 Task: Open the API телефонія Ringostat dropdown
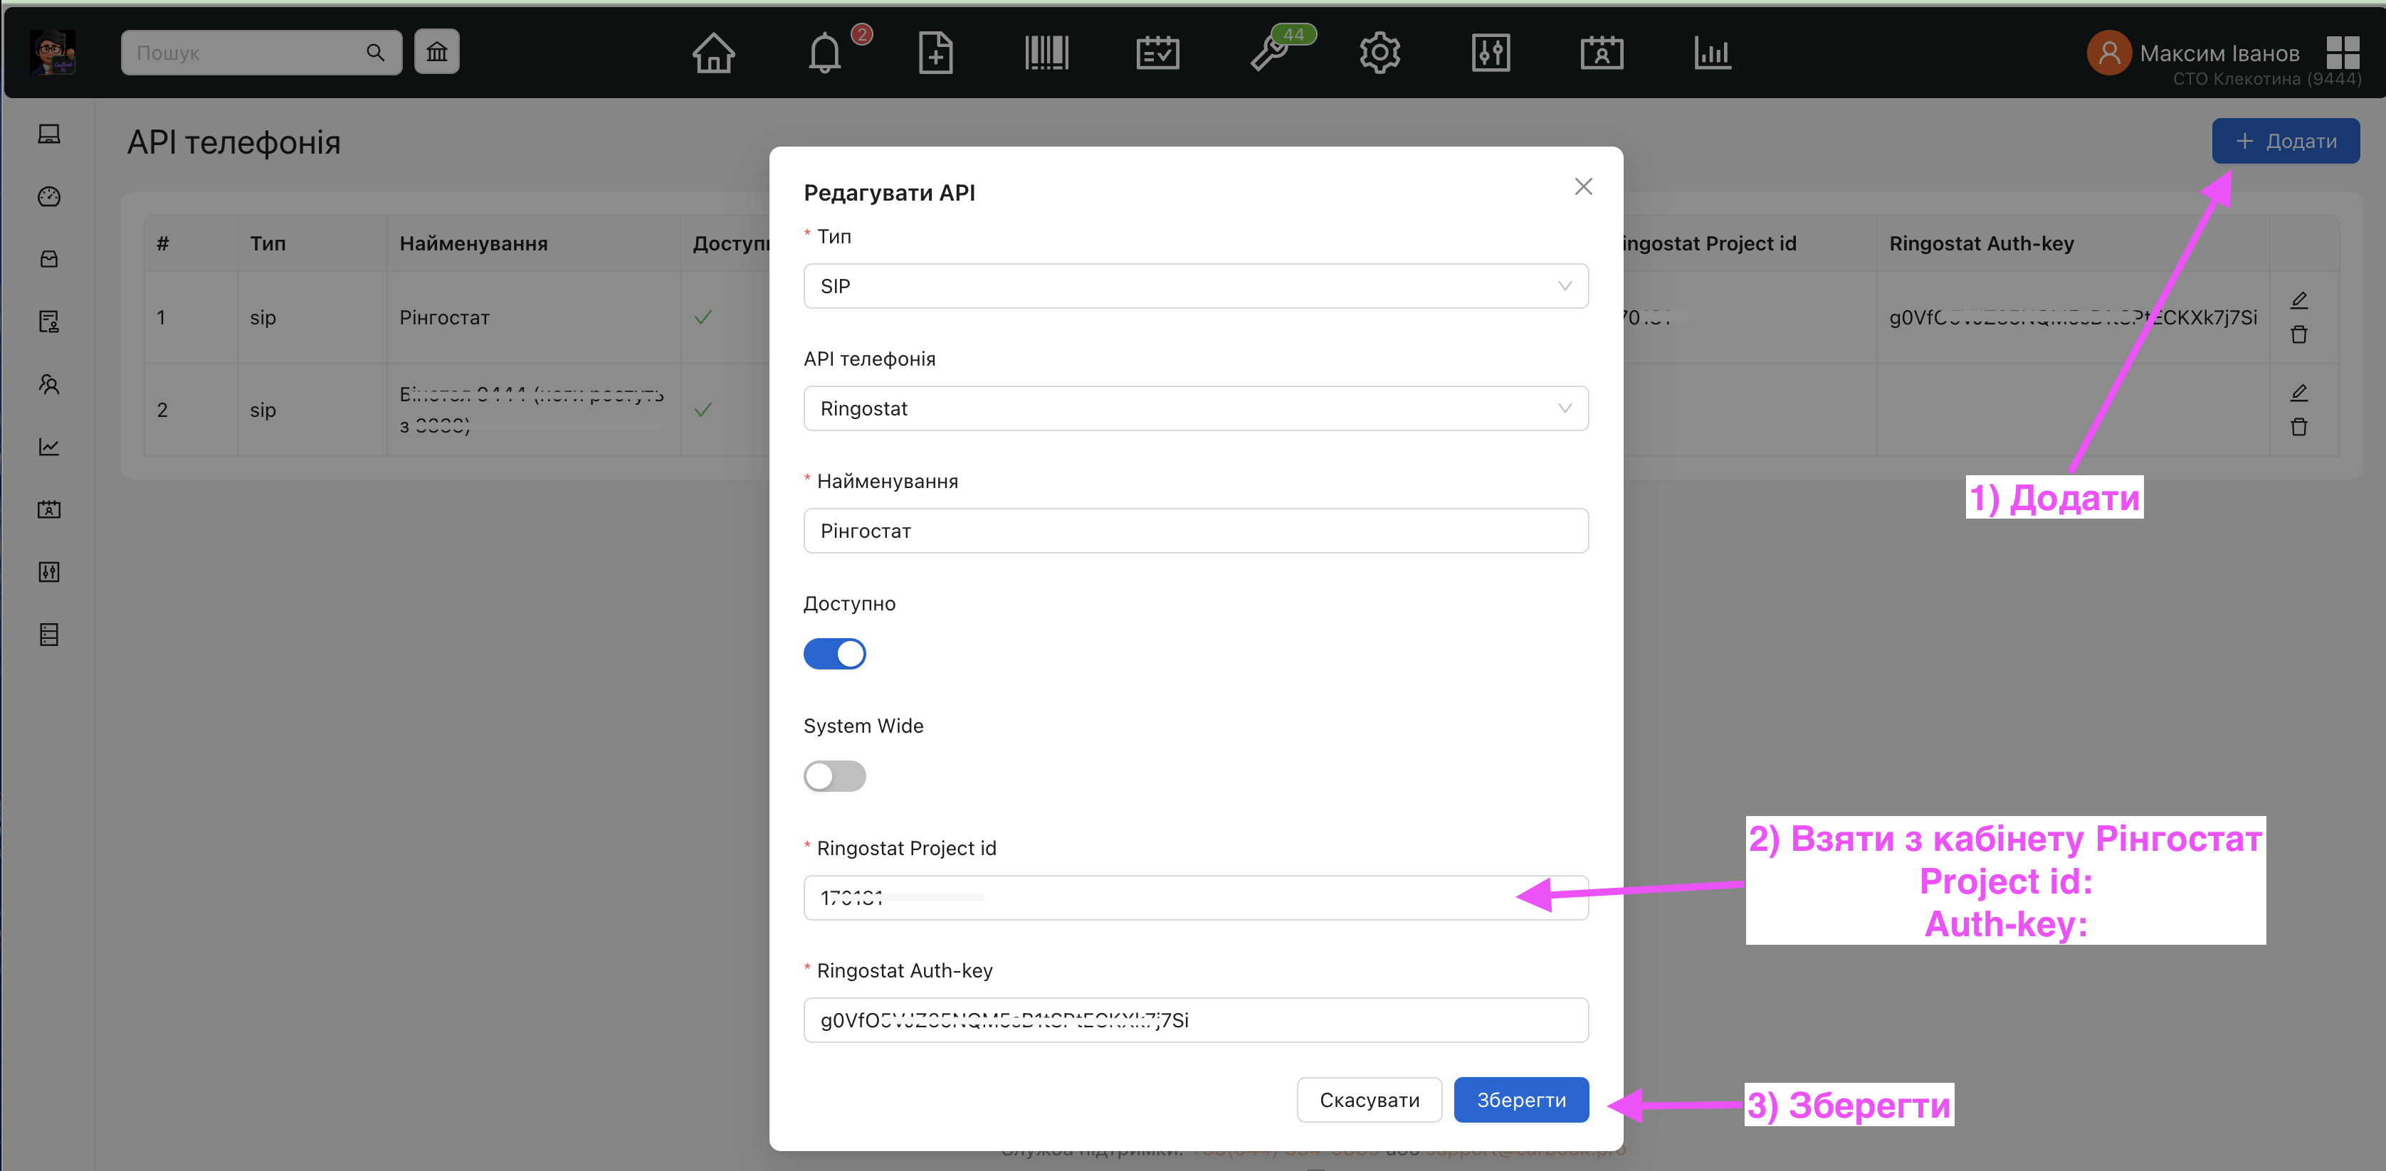[1195, 408]
